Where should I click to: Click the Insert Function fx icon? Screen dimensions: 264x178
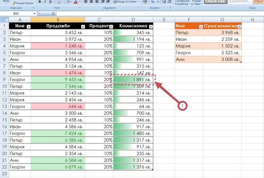(54, 14)
